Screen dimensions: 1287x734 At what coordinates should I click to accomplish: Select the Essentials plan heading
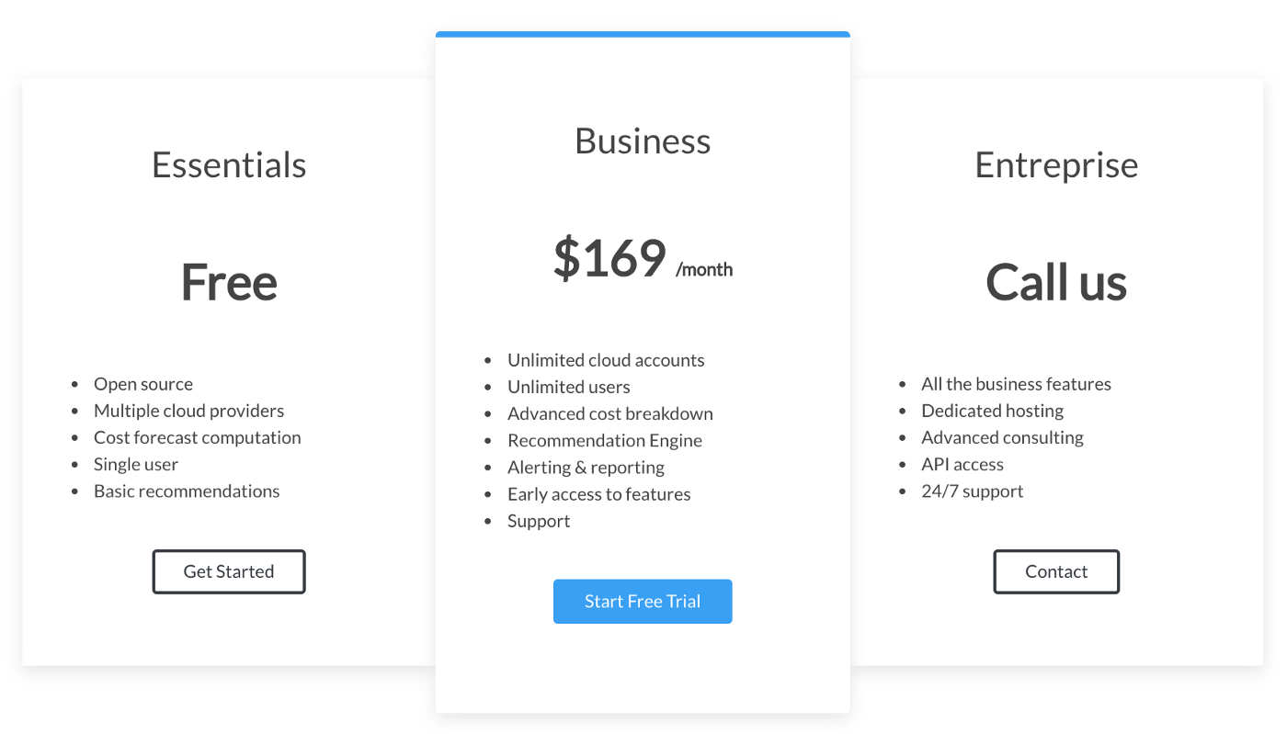click(229, 165)
